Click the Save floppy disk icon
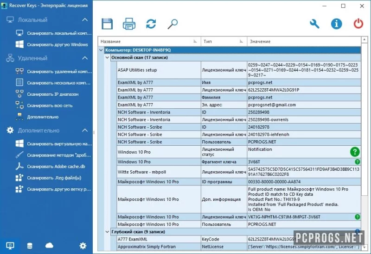The width and height of the screenshot is (371, 254). (x=107, y=24)
